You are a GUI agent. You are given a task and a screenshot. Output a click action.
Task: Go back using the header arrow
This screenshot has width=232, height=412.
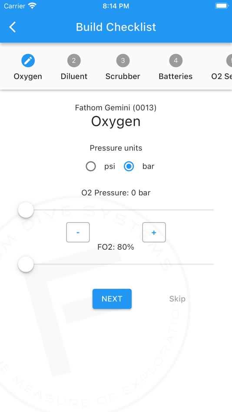click(12, 27)
